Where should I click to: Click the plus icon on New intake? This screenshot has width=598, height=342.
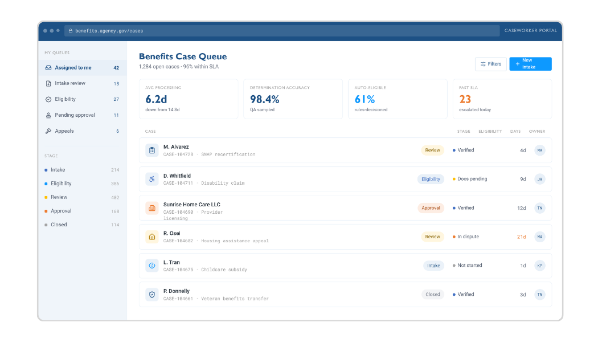click(x=518, y=64)
